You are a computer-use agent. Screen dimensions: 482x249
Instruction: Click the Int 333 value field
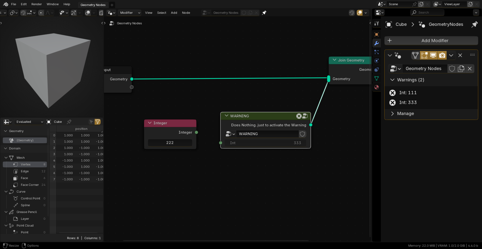coord(265,143)
